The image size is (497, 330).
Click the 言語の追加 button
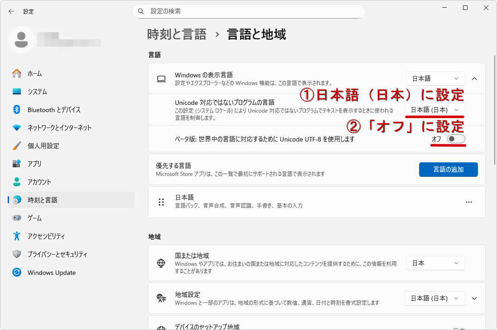coord(448,169)
